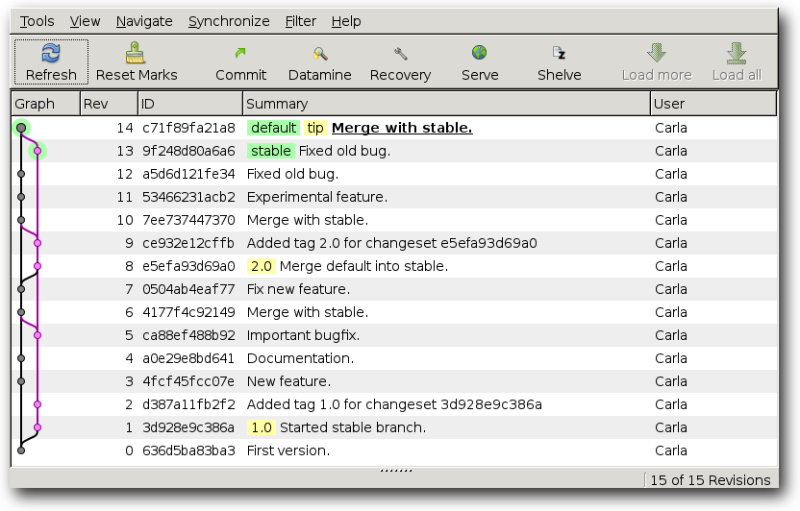800x511 pixels.
Task: Sort by the Summary column header
Action: 446,104
